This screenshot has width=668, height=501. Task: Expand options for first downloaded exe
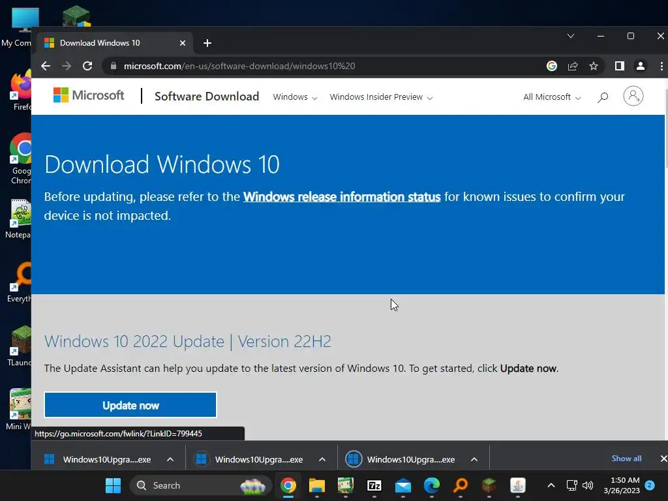[170, 459]
